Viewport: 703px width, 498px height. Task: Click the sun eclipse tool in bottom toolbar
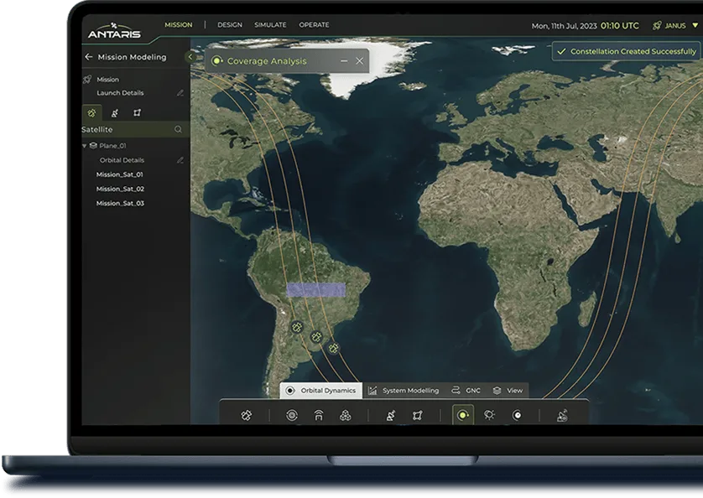pos(490,415)
